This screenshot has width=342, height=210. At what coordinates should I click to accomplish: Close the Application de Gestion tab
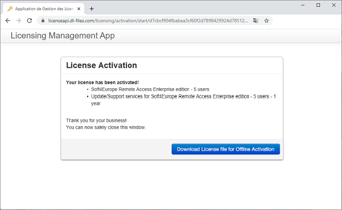(x=79, y=9)
